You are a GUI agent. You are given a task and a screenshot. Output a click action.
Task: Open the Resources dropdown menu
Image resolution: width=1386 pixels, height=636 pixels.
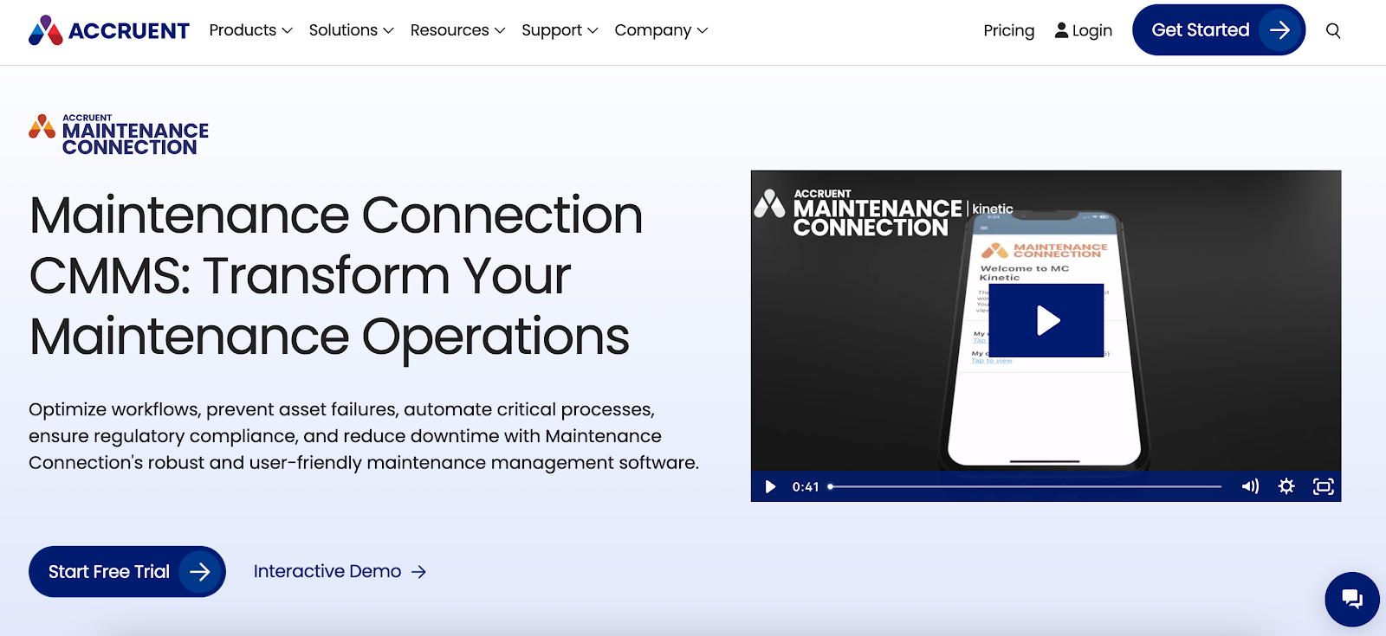click(457, 30)
